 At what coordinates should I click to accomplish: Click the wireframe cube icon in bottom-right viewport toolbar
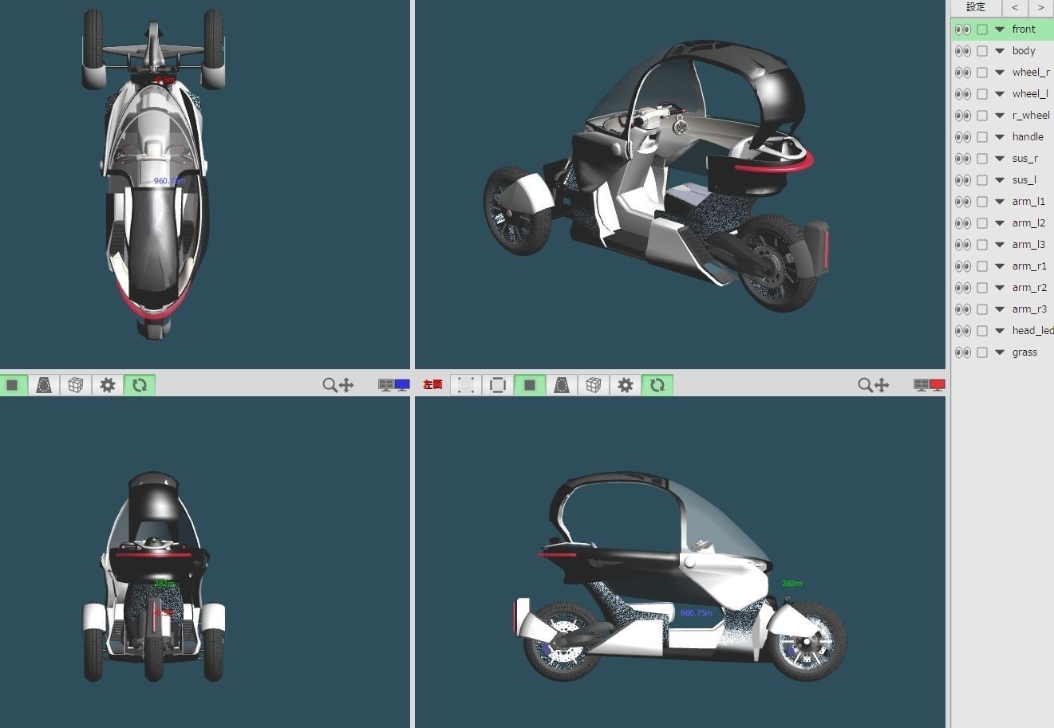point(594,385)
